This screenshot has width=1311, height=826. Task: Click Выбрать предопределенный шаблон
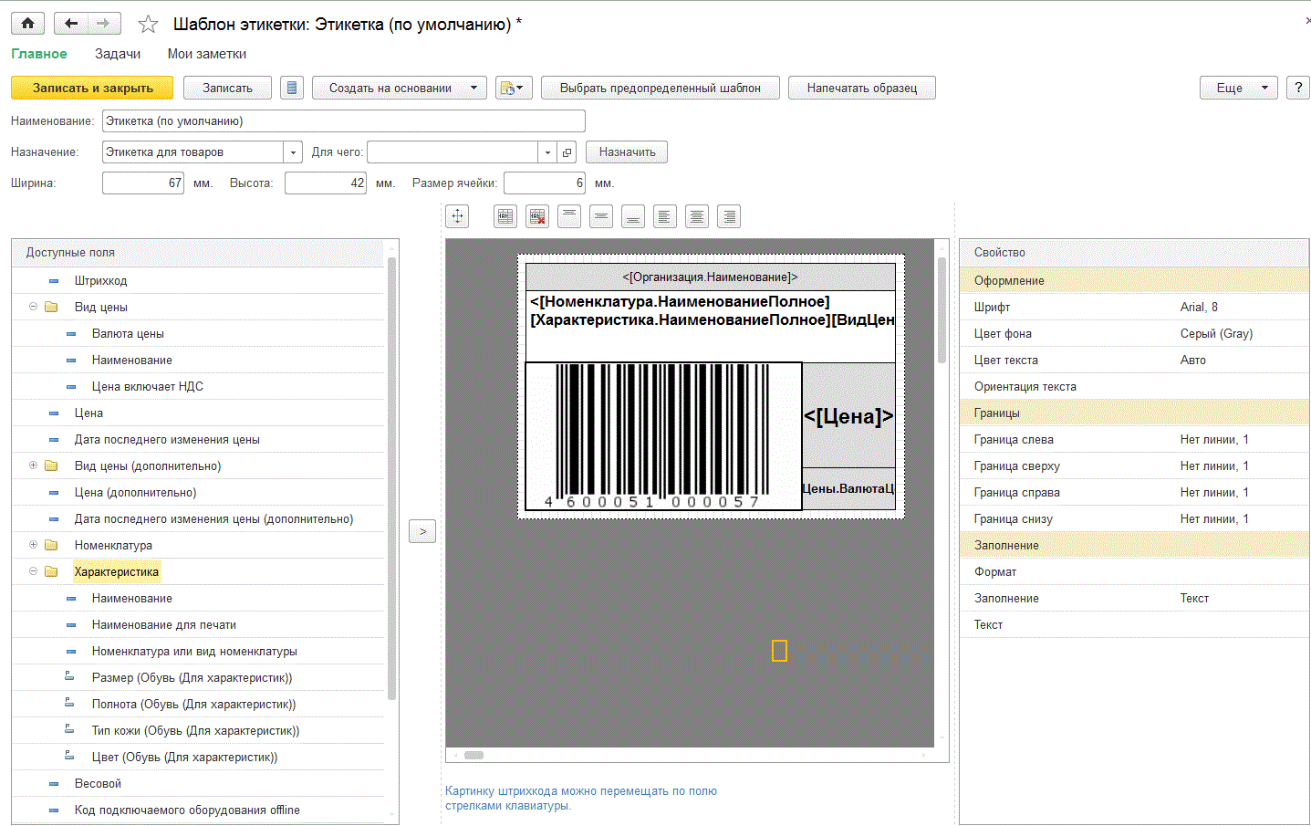tap(661, 88)
